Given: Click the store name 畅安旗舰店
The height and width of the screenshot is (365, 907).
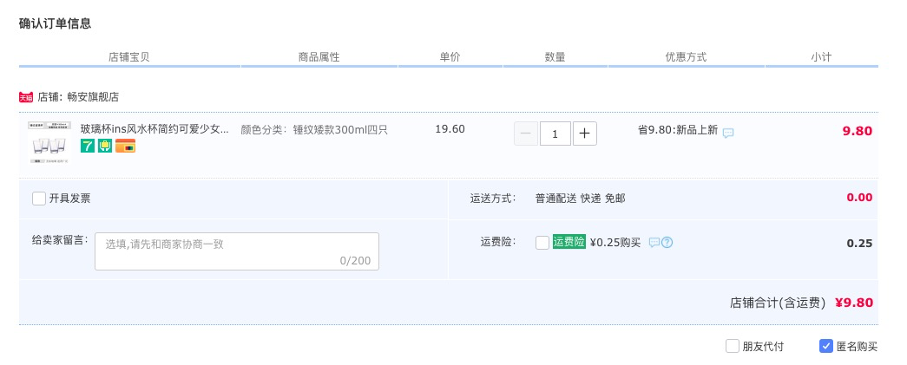Looking at the screenshot, I should pyautogui.click(x=93, y=97).
